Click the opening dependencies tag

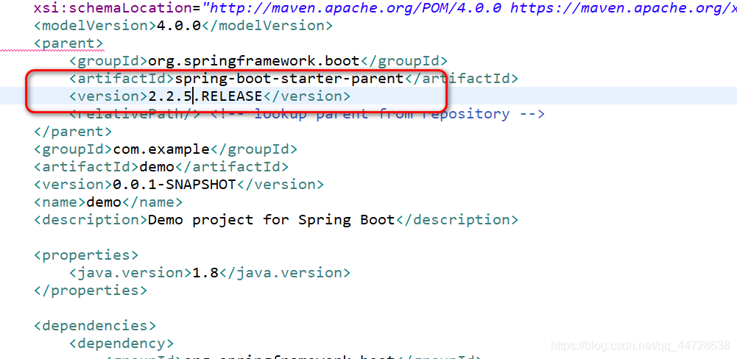(95, 325)
